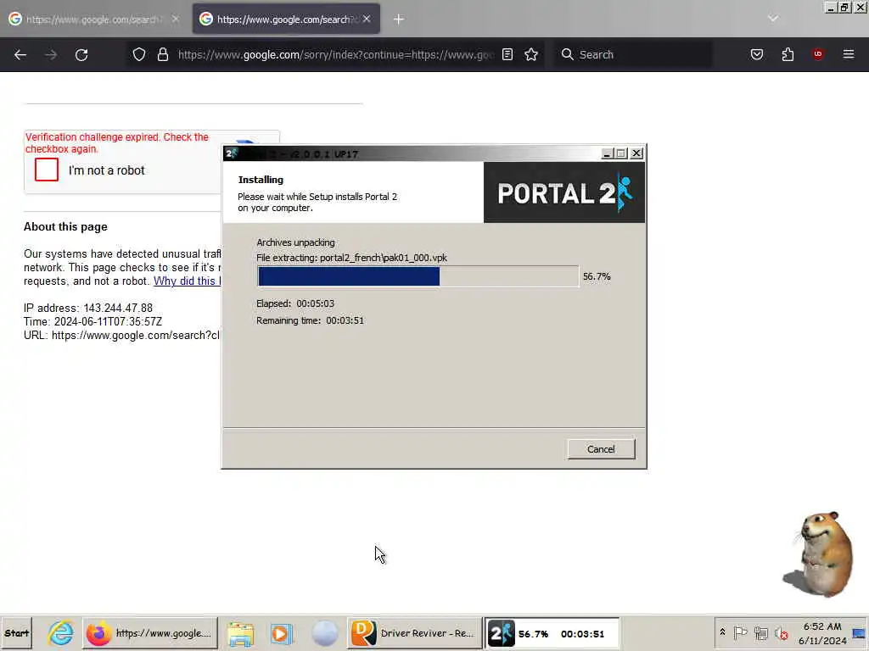Open the taskbar clock 6:52 AM
This screenshot has height=651, width=869.
click(x=822, y=633)
